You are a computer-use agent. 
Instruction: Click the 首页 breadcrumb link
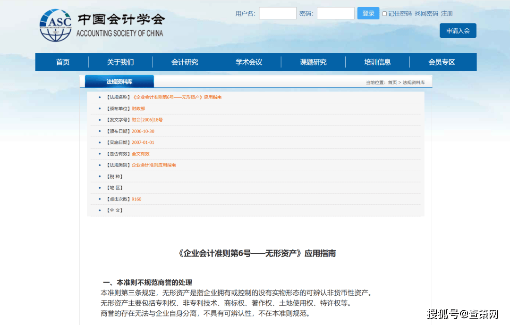pyautogui.click(x=392, y=83)
